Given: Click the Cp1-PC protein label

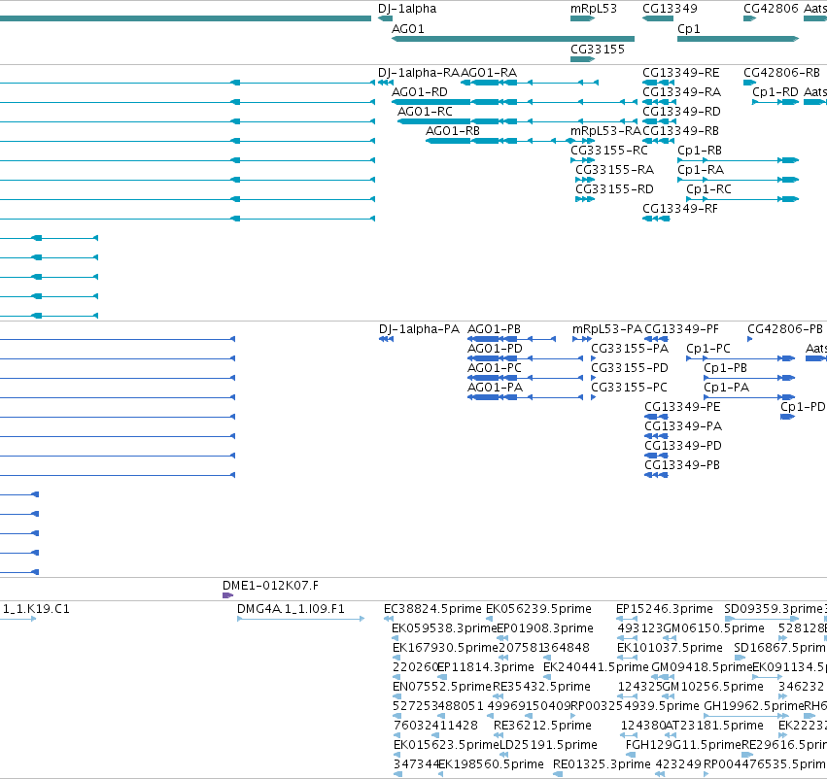Looking at the screenshot, I should [x=707, y=349].
